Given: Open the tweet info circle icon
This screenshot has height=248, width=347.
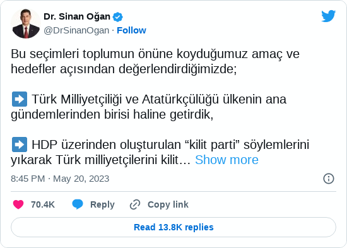Looking at the screenshot, I should (329, 179).
